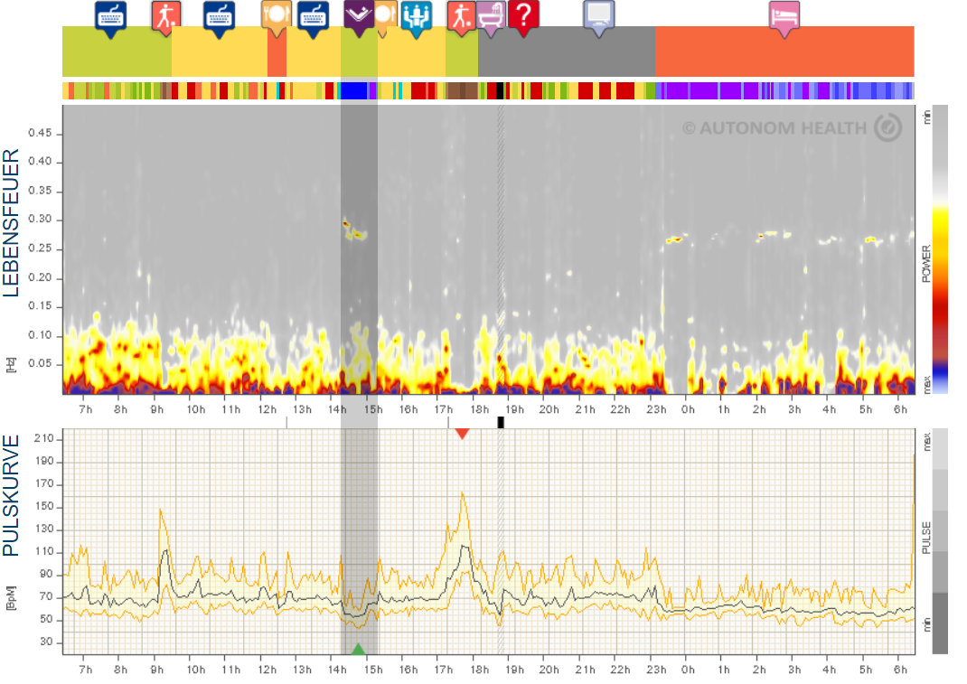Click the red question mark marker
The width and height of the screenshot is (967, 684).
coord(522,15)
